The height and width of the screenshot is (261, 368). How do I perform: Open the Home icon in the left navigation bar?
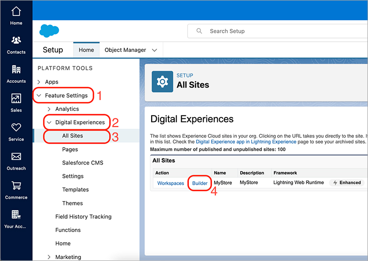tap(16, 12)
